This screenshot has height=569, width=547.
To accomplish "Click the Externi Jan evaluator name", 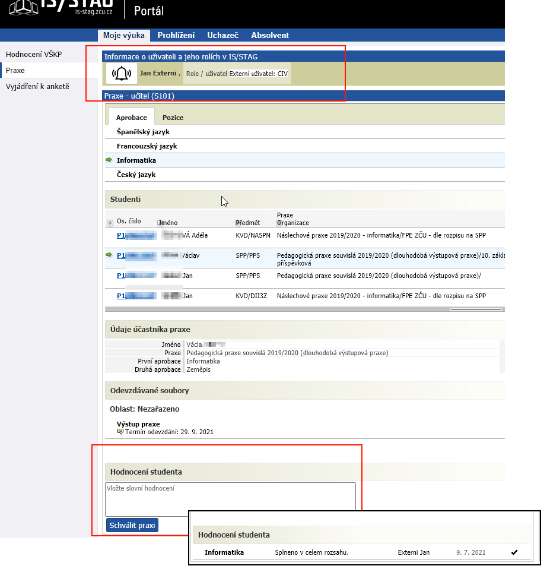I will tap(414, 552).
